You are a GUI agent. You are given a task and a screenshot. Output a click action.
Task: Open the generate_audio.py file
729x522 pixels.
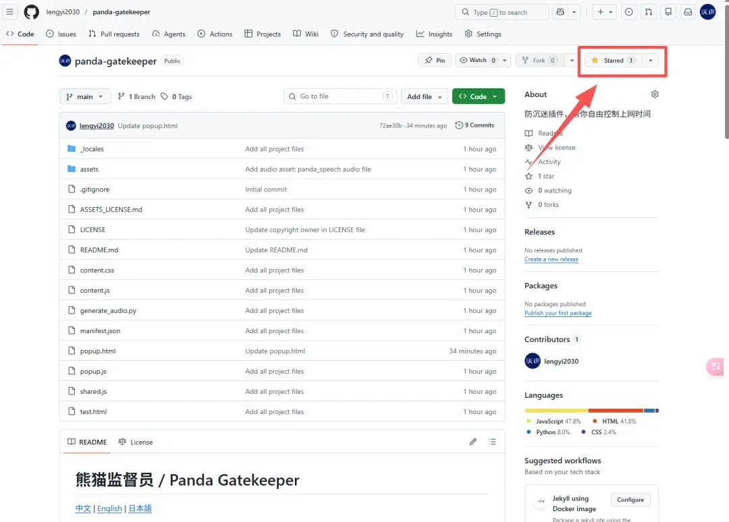(x=108, y=311)
